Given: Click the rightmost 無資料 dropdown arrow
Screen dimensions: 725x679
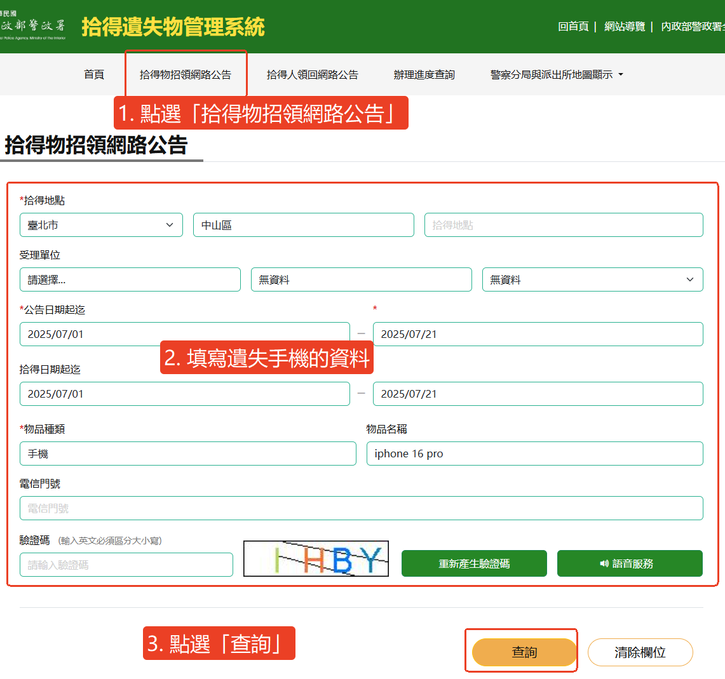Looking at the screenshot, I should pos(691,279).
